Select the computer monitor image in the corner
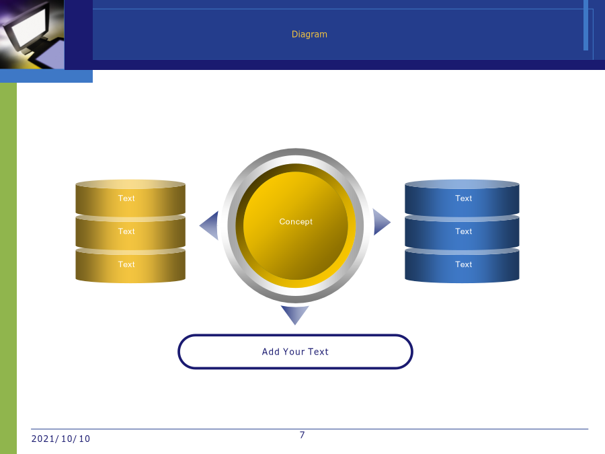This screenshot has height=454, width=605. pyautogui.click(x=32, y=34)
